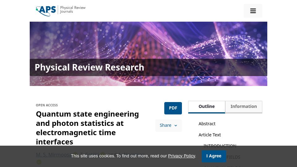This screenshot has width=297, height=167.
Task: Select the article title heading text
Action: click(x=87, y=128)
